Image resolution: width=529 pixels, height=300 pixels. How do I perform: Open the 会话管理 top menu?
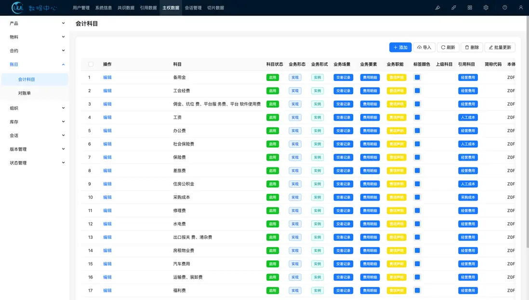point(193,8)
